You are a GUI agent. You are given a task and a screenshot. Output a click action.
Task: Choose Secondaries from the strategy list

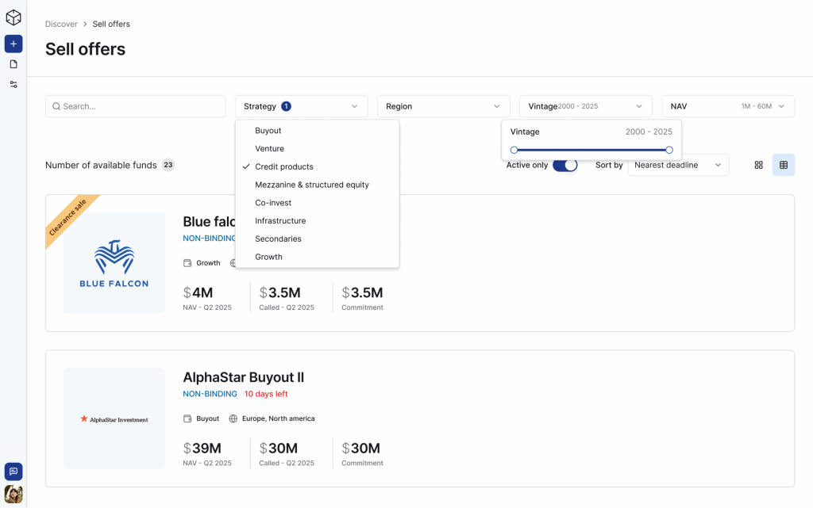[x=278, y=239]
